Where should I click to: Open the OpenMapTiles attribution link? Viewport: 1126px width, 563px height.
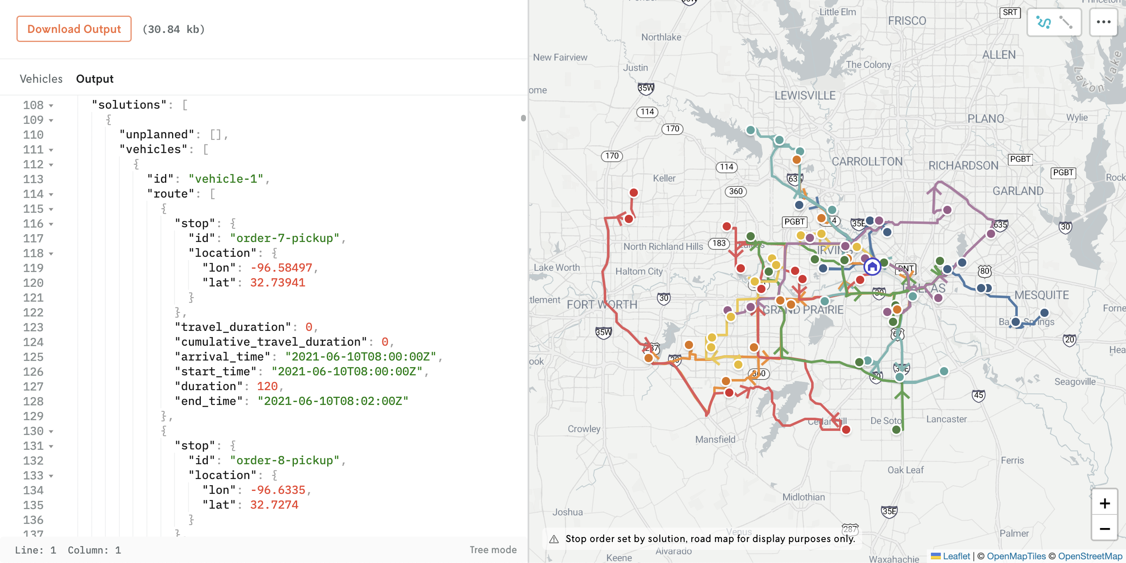pyautogui.click(x=1016, y=556)
